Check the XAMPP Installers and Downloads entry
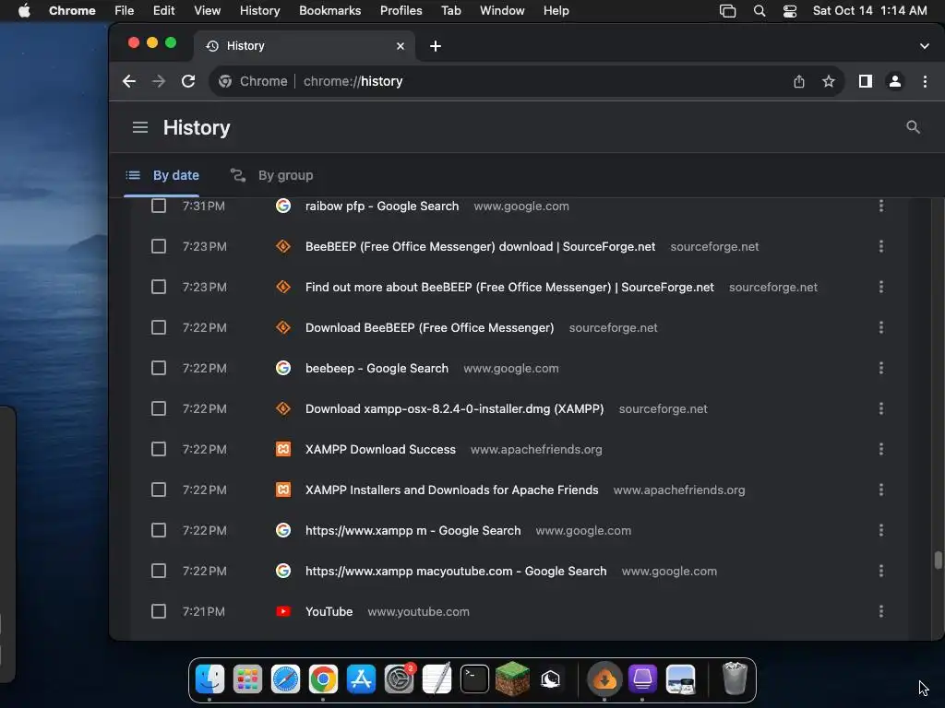The image size is (945, 708). (159, 490)
